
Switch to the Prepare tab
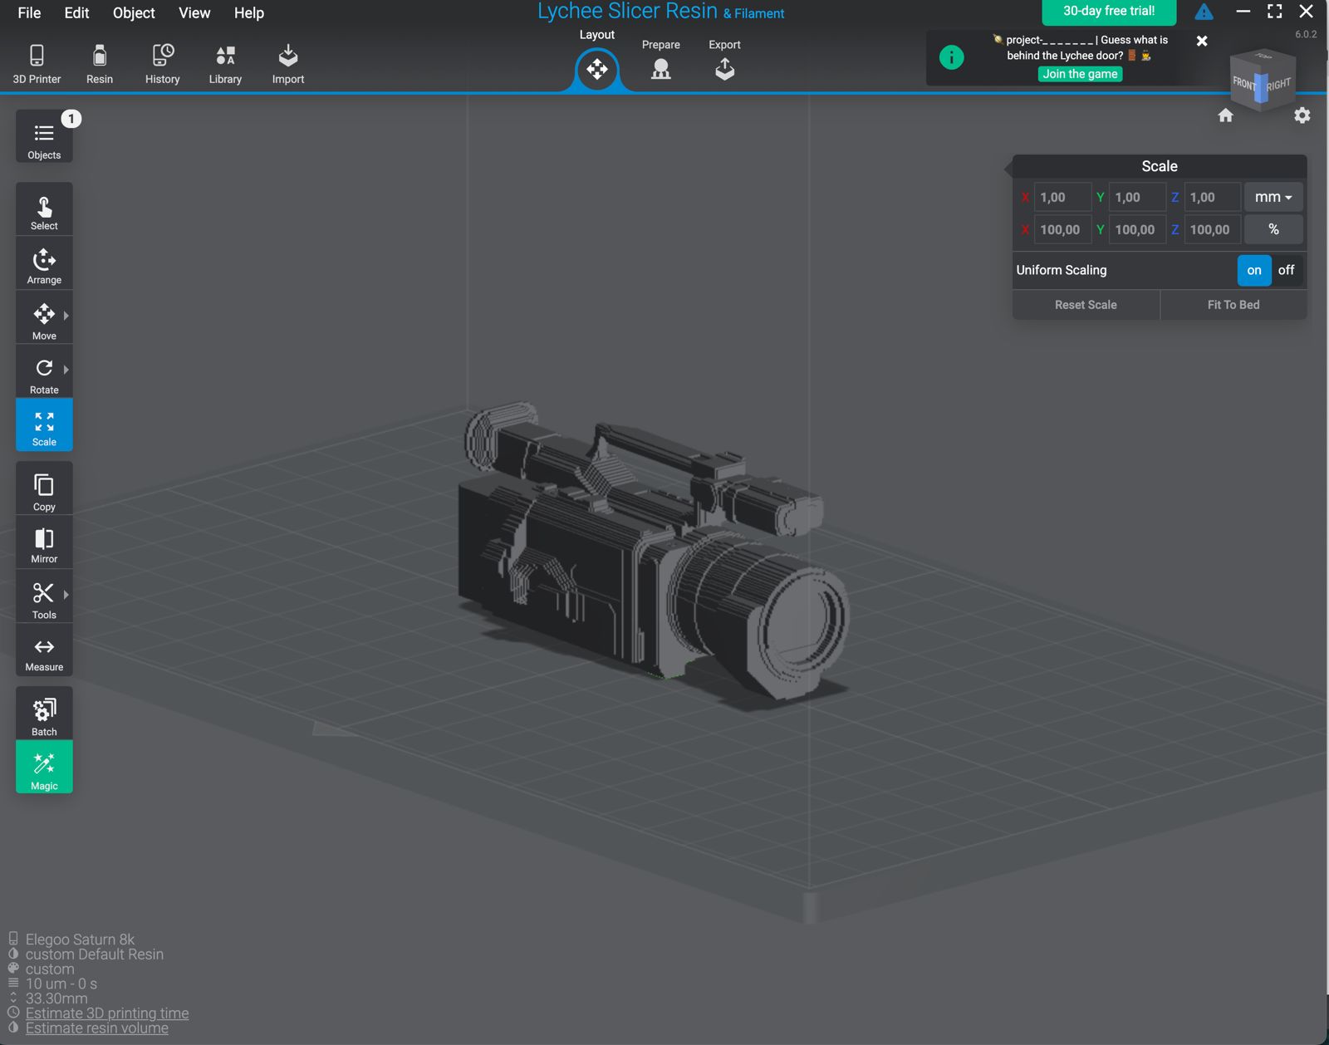coord(660,60)
